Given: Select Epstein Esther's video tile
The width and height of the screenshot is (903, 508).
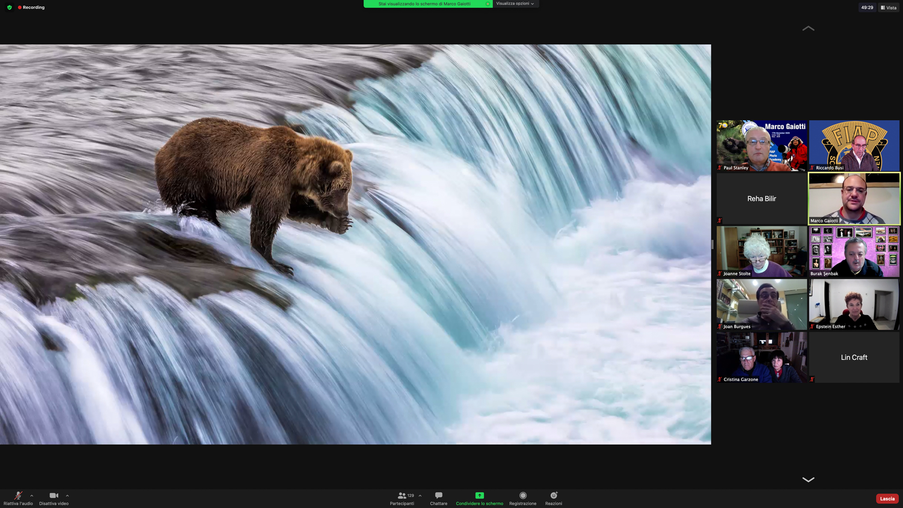Looking at the screenshot, I should 854,304.
